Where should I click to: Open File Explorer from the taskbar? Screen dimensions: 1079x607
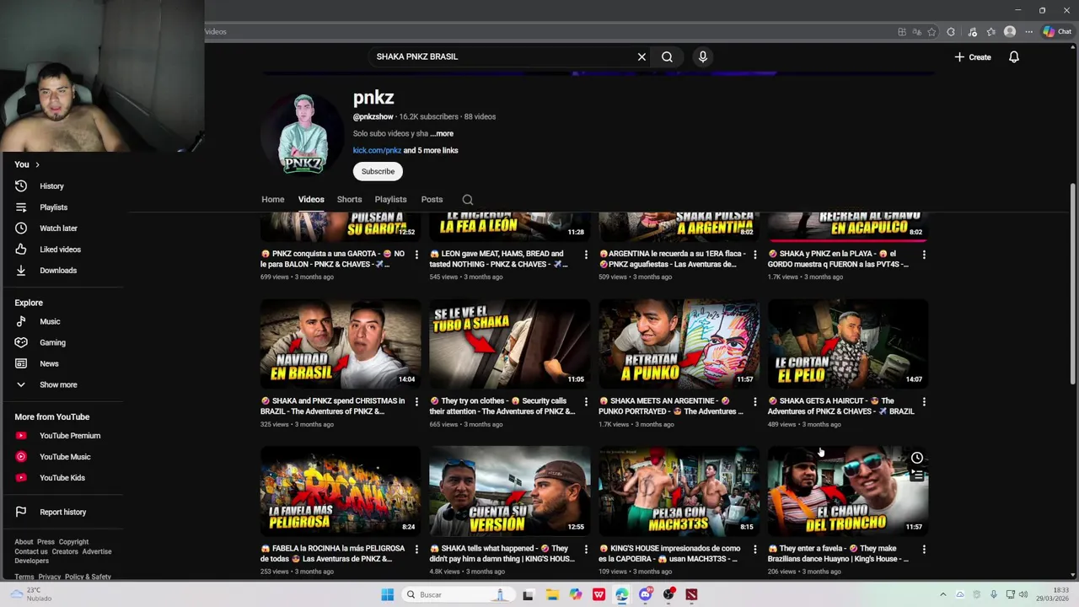(552, 594)
